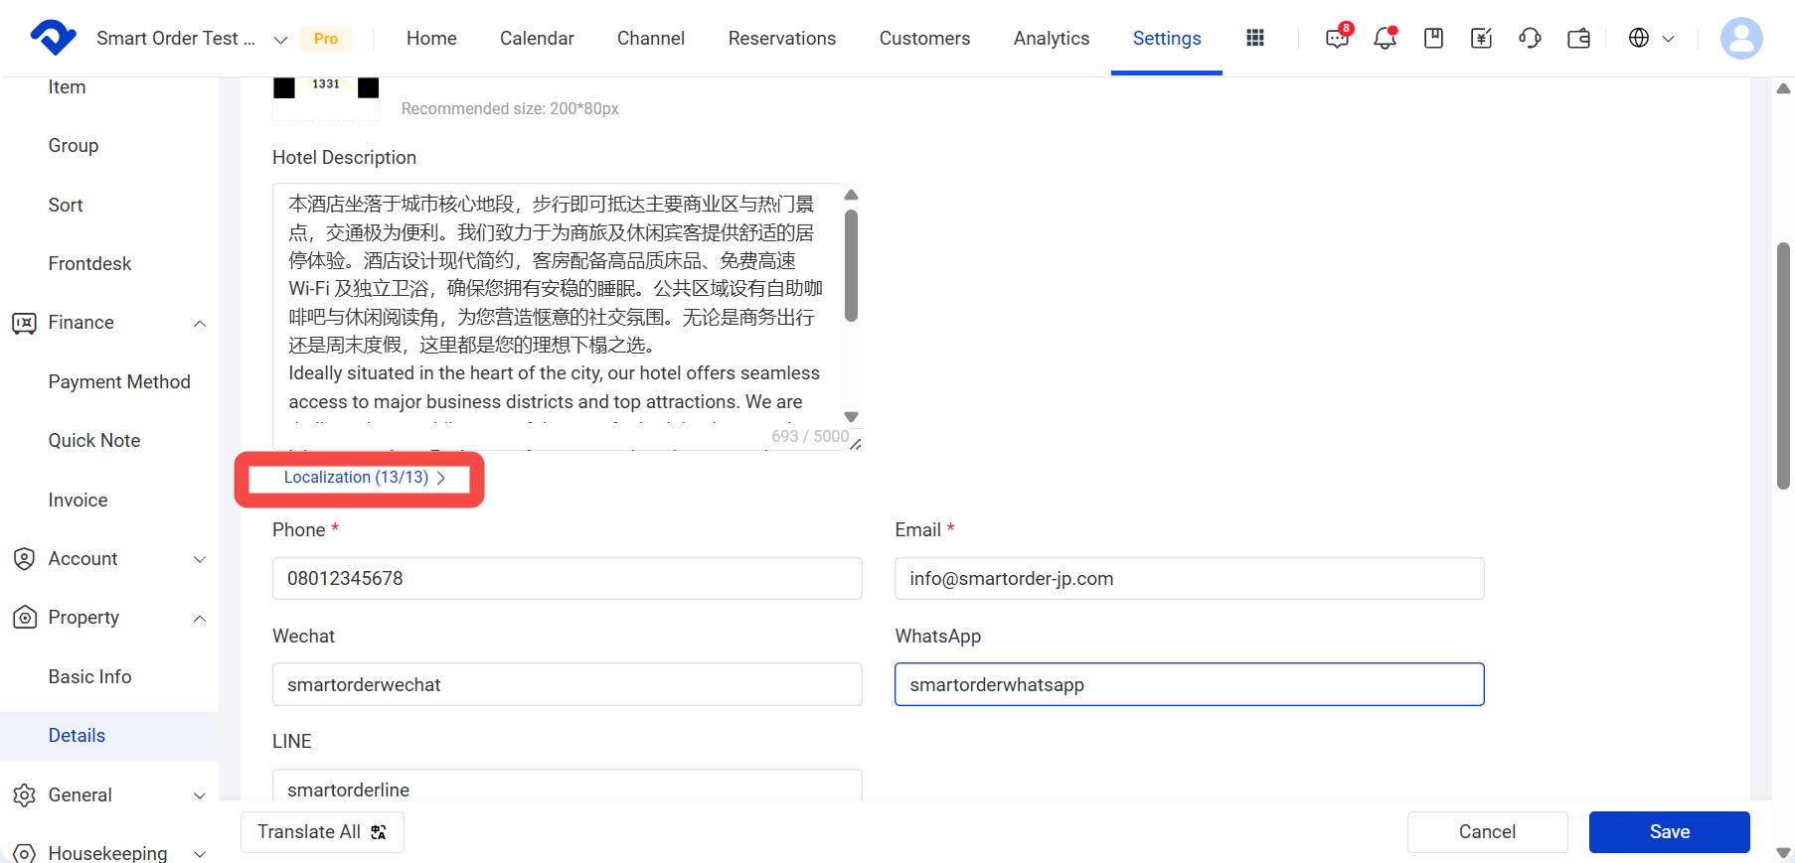The height and width of the screenshot is (863, 1795).
Task: Click the hotel logo thumbnail image
Action: coord(326,98)
